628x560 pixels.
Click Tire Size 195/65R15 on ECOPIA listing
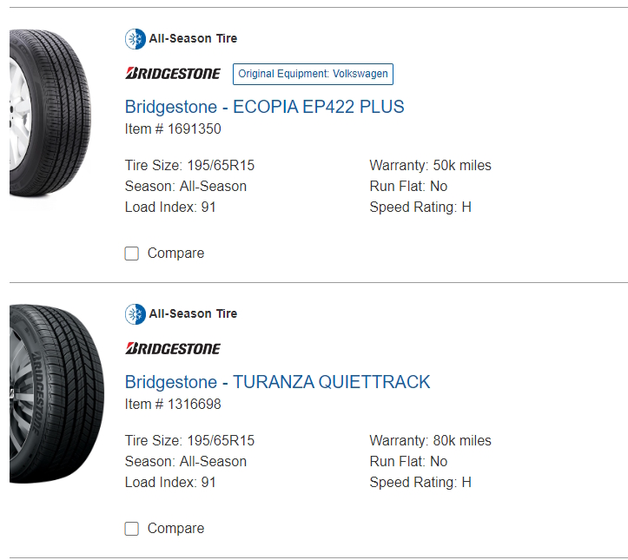190,165
